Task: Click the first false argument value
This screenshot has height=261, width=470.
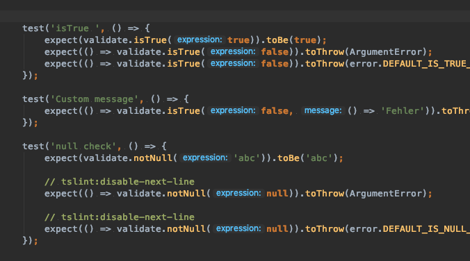Action: [275, 52]
